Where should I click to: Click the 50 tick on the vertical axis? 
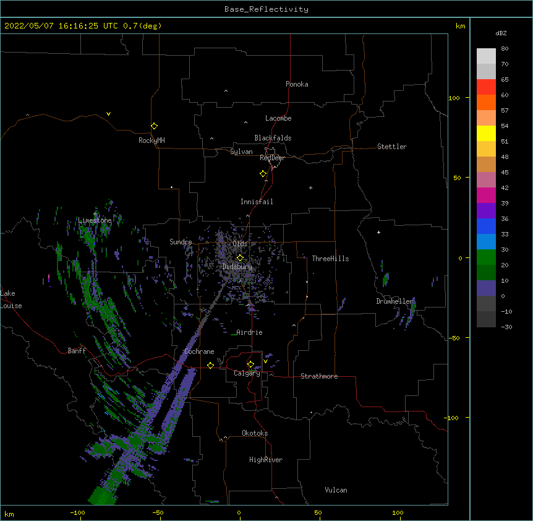coord(457,178)
